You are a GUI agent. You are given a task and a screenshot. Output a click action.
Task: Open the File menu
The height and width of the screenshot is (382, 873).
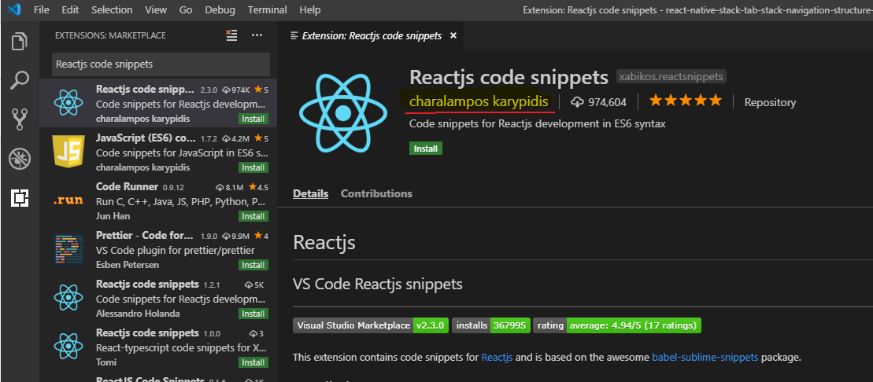click(42, 10)
